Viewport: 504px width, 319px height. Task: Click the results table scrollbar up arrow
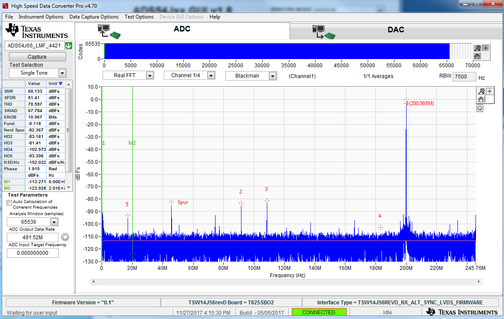point(69,84)
